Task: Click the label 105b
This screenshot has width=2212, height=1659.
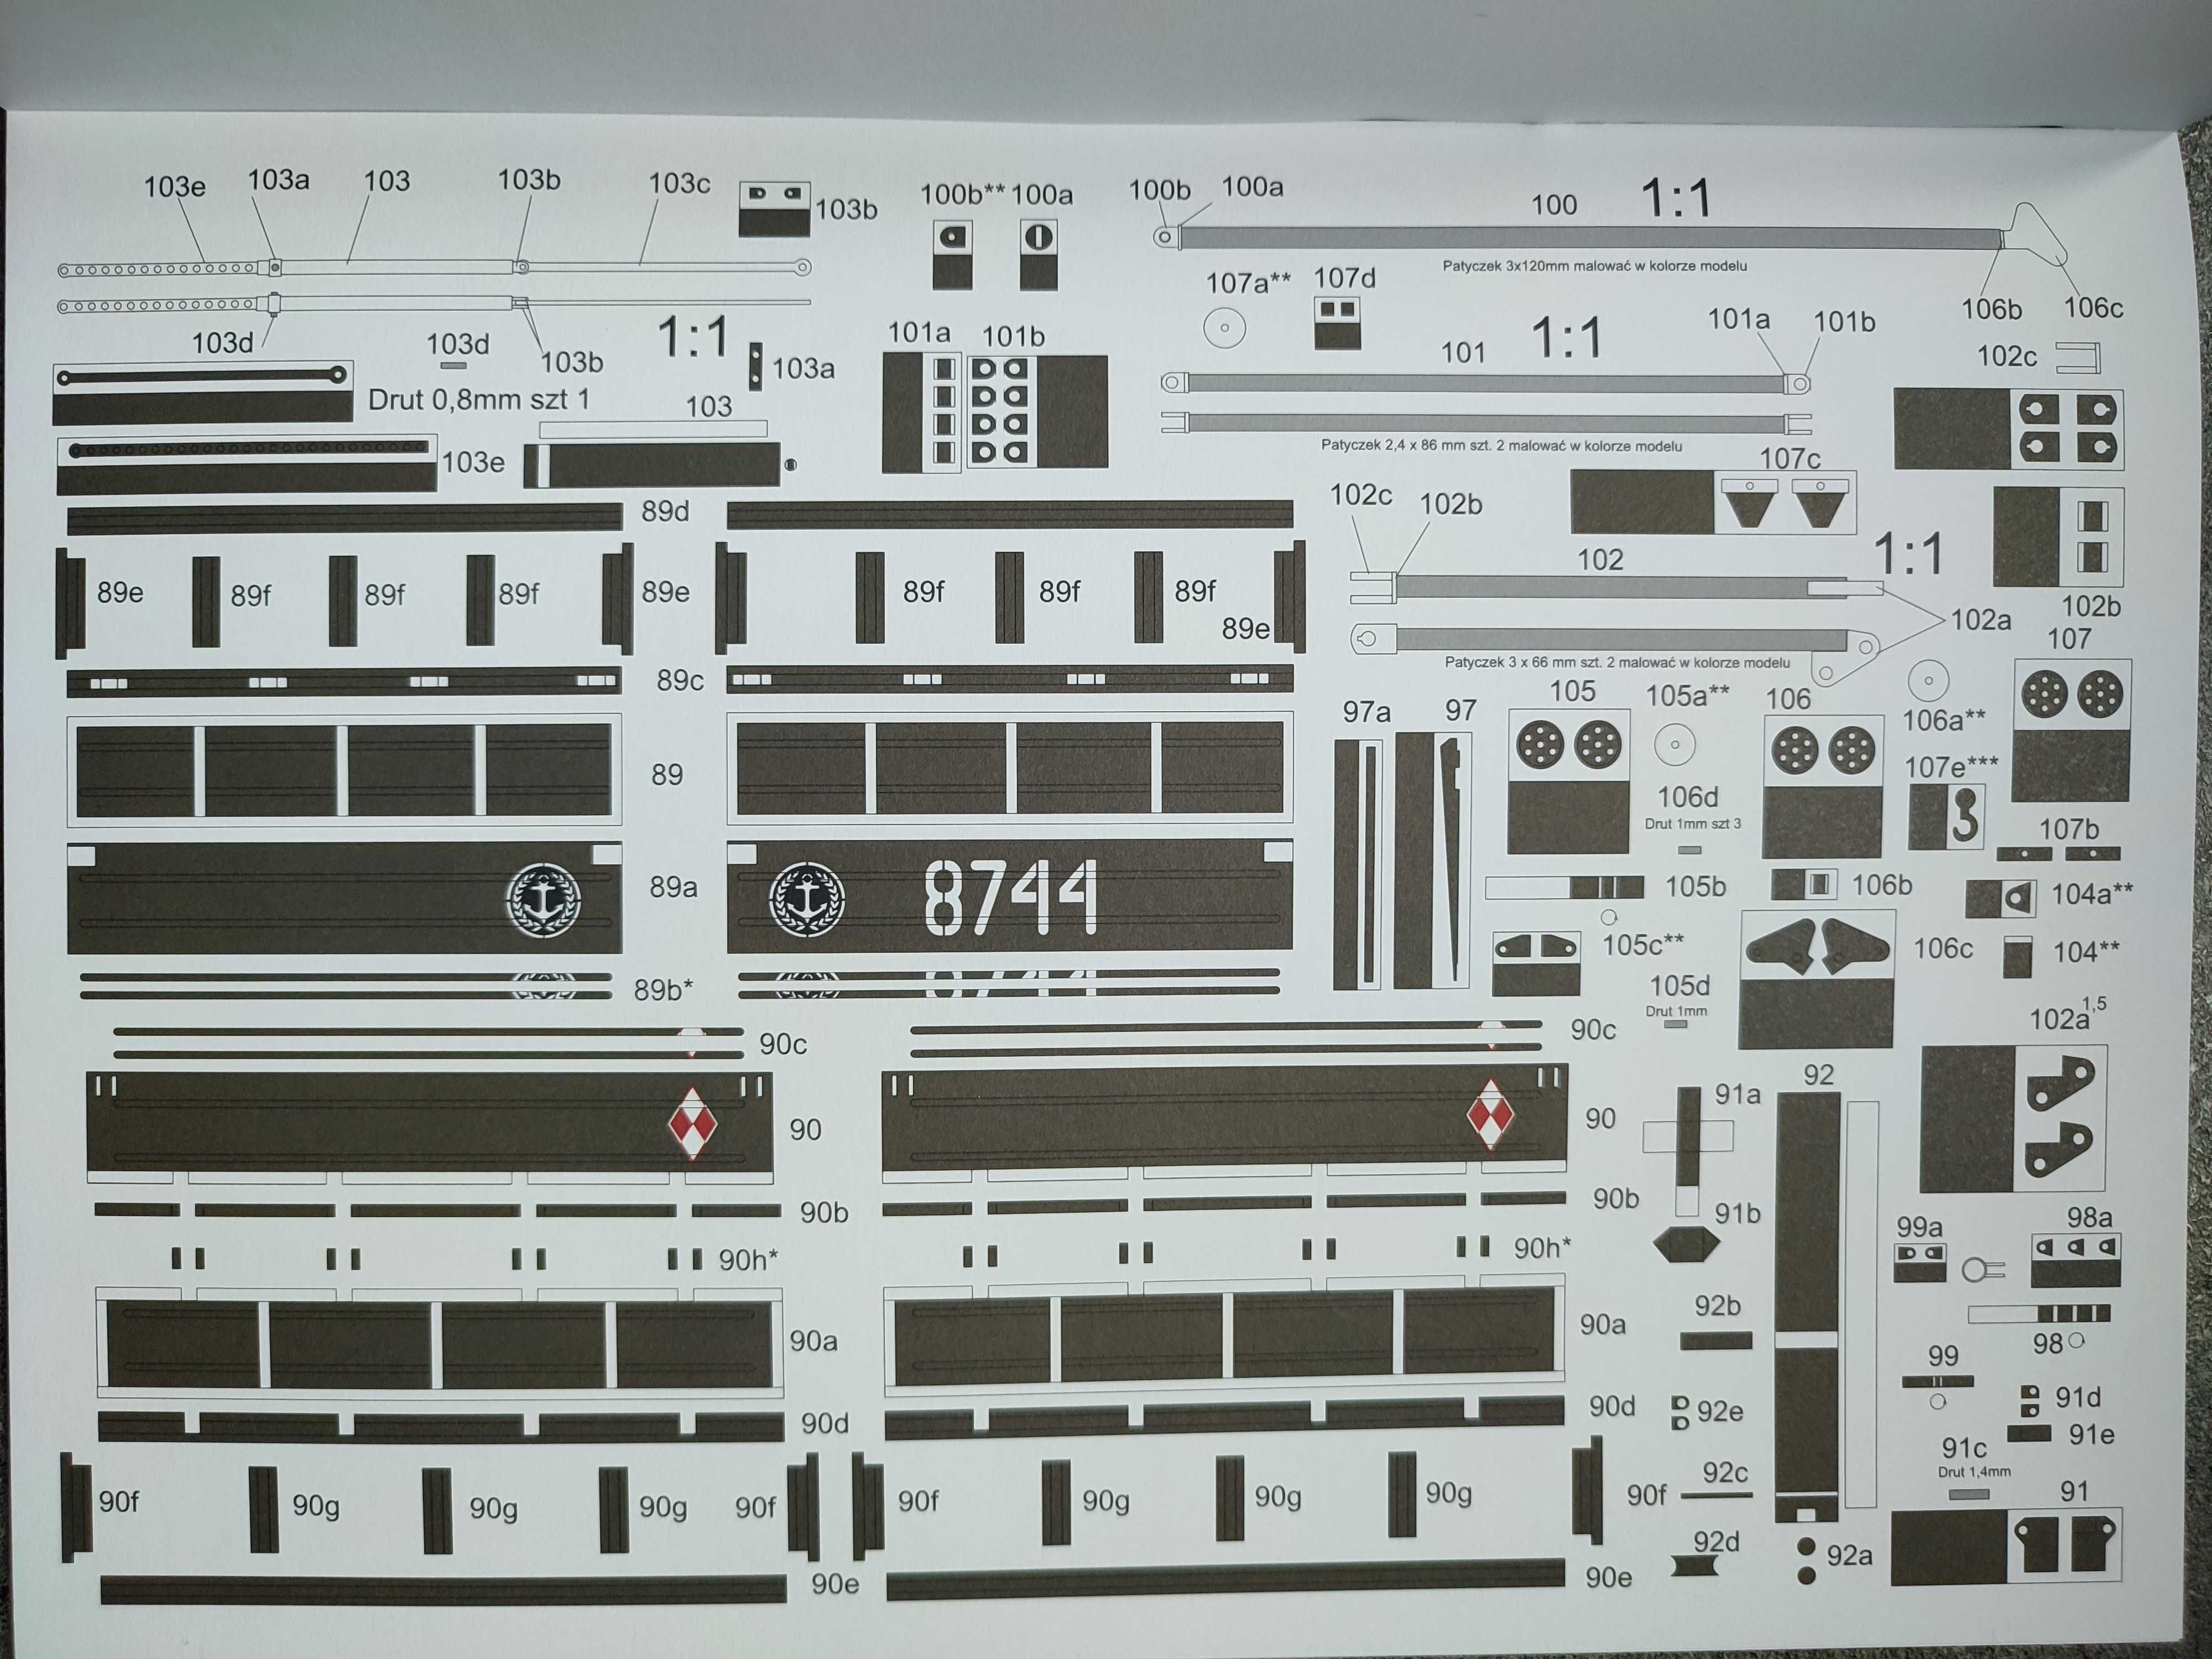Action: (x=1695, y=886)
